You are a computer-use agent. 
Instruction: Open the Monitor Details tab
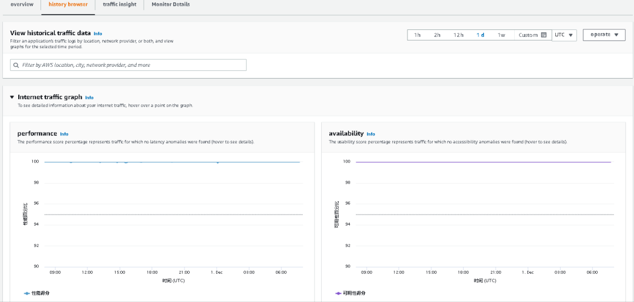point(170,5)
